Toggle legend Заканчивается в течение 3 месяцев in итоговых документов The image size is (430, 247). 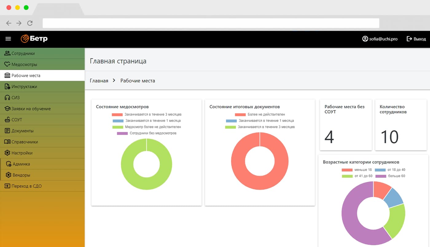tap(260, 127)
